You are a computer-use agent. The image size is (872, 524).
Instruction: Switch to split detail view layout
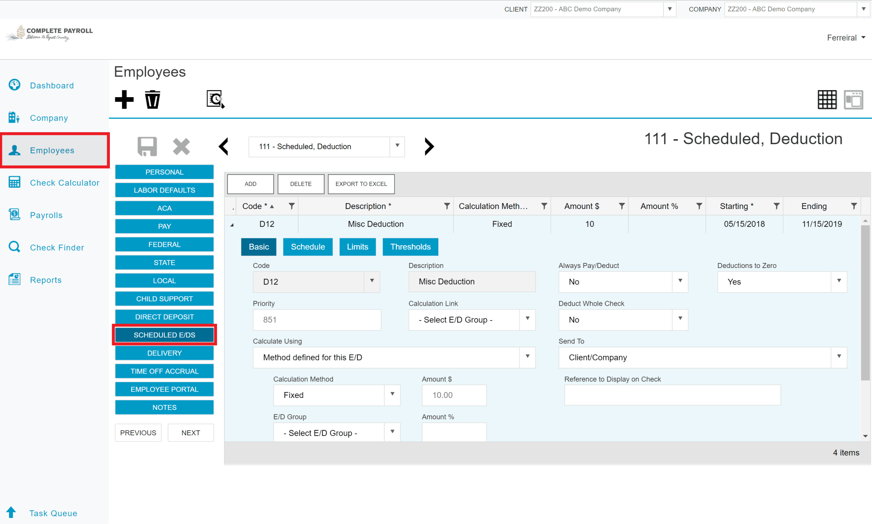point(854,99)
